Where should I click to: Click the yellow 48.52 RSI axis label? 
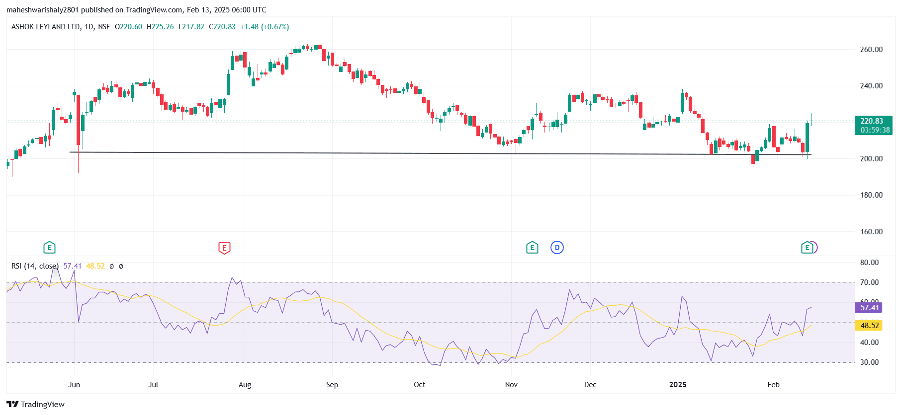[x=869, y=326]
